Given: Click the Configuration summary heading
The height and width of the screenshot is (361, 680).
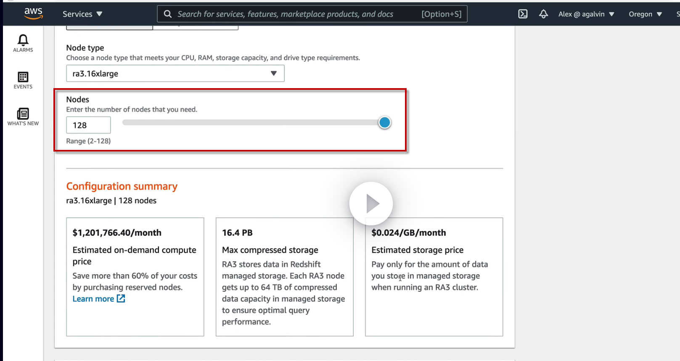Looking at the screenshot, I should click(122, 186).
